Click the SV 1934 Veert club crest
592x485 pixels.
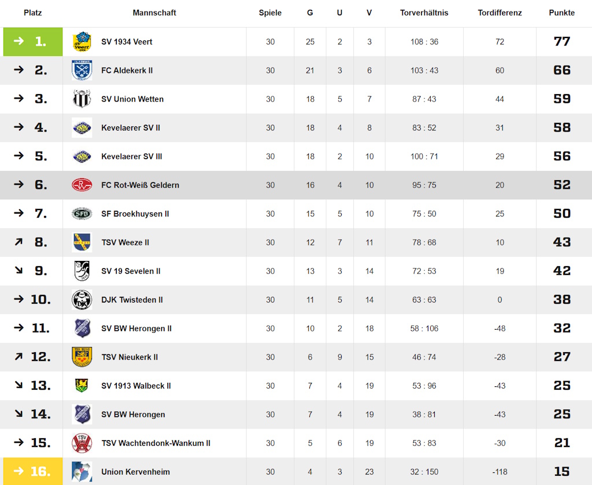click(82, 42)
